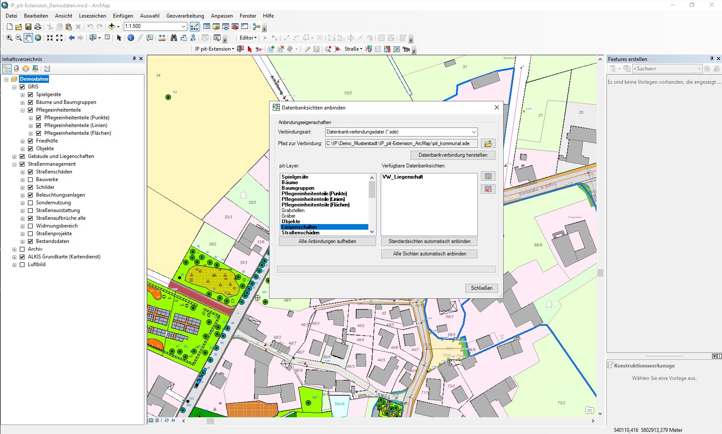Enable the Luftbild layer
The image size is (722, 434).
tap(22, 264)
